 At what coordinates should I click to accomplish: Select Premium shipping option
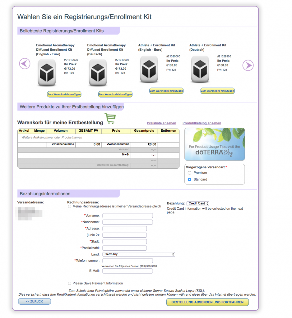point(189,173)
